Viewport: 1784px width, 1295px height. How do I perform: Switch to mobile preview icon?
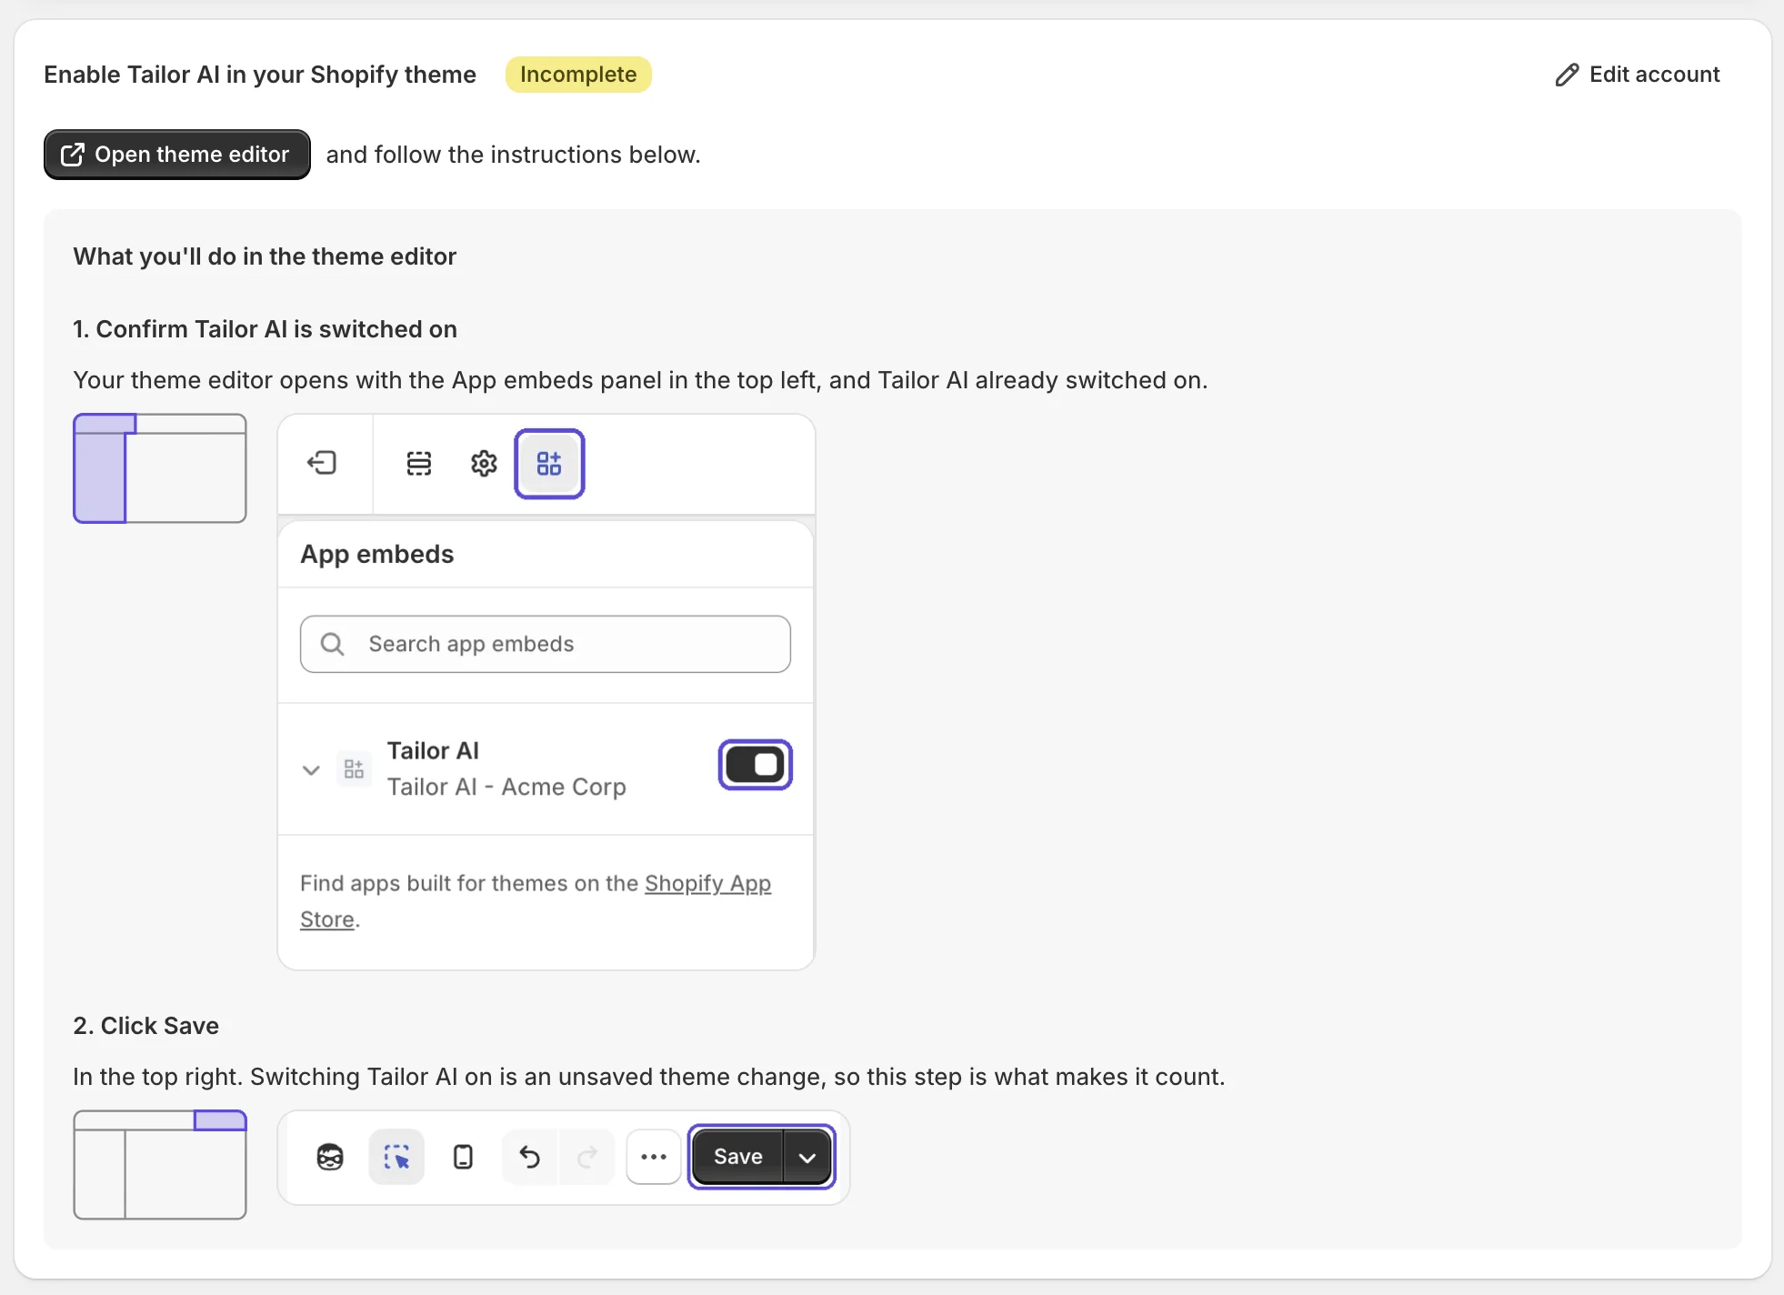click(x=463, y=1157)
